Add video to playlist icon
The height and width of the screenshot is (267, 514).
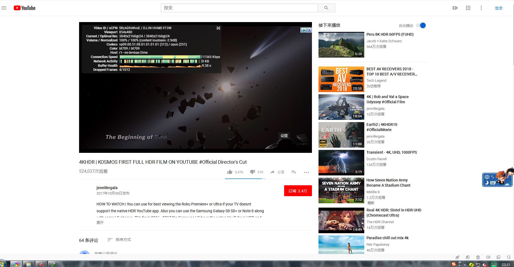[x=294, y=172]
